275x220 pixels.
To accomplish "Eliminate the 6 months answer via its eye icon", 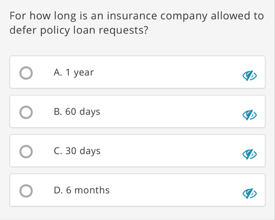I will (x=249, y=193).
